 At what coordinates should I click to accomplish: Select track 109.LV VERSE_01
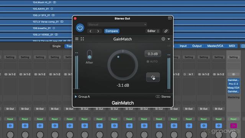pos(43,34)
